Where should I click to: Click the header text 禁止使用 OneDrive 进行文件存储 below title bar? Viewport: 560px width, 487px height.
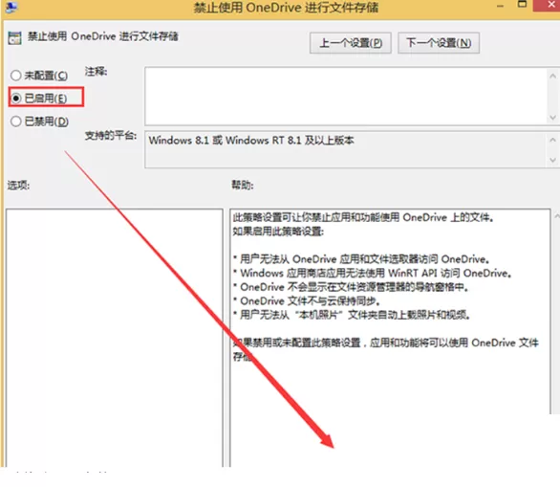103,36
